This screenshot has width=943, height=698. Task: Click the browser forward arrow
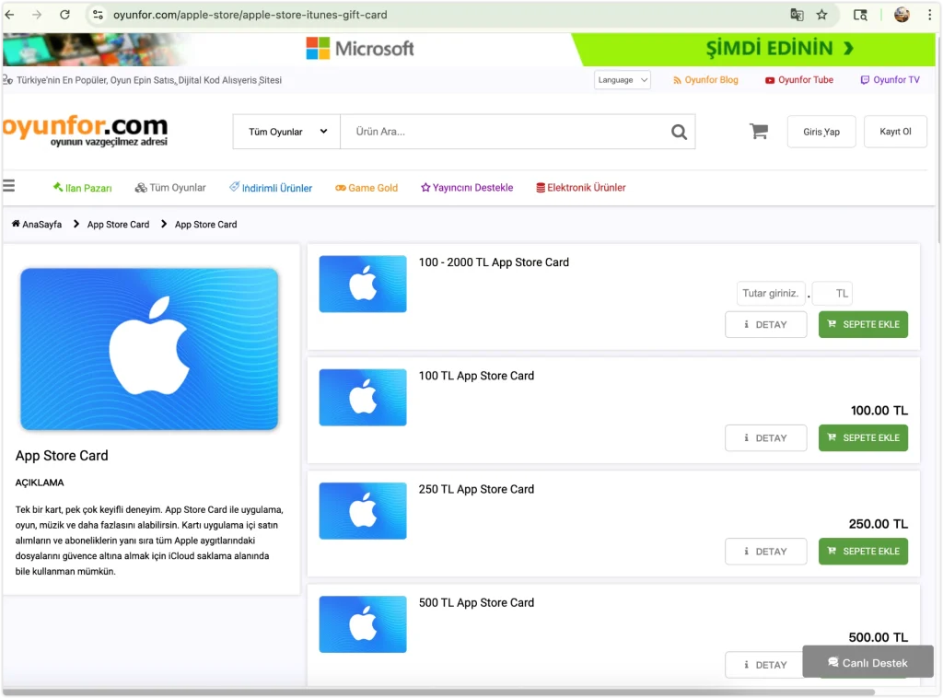tap(37, 15)
